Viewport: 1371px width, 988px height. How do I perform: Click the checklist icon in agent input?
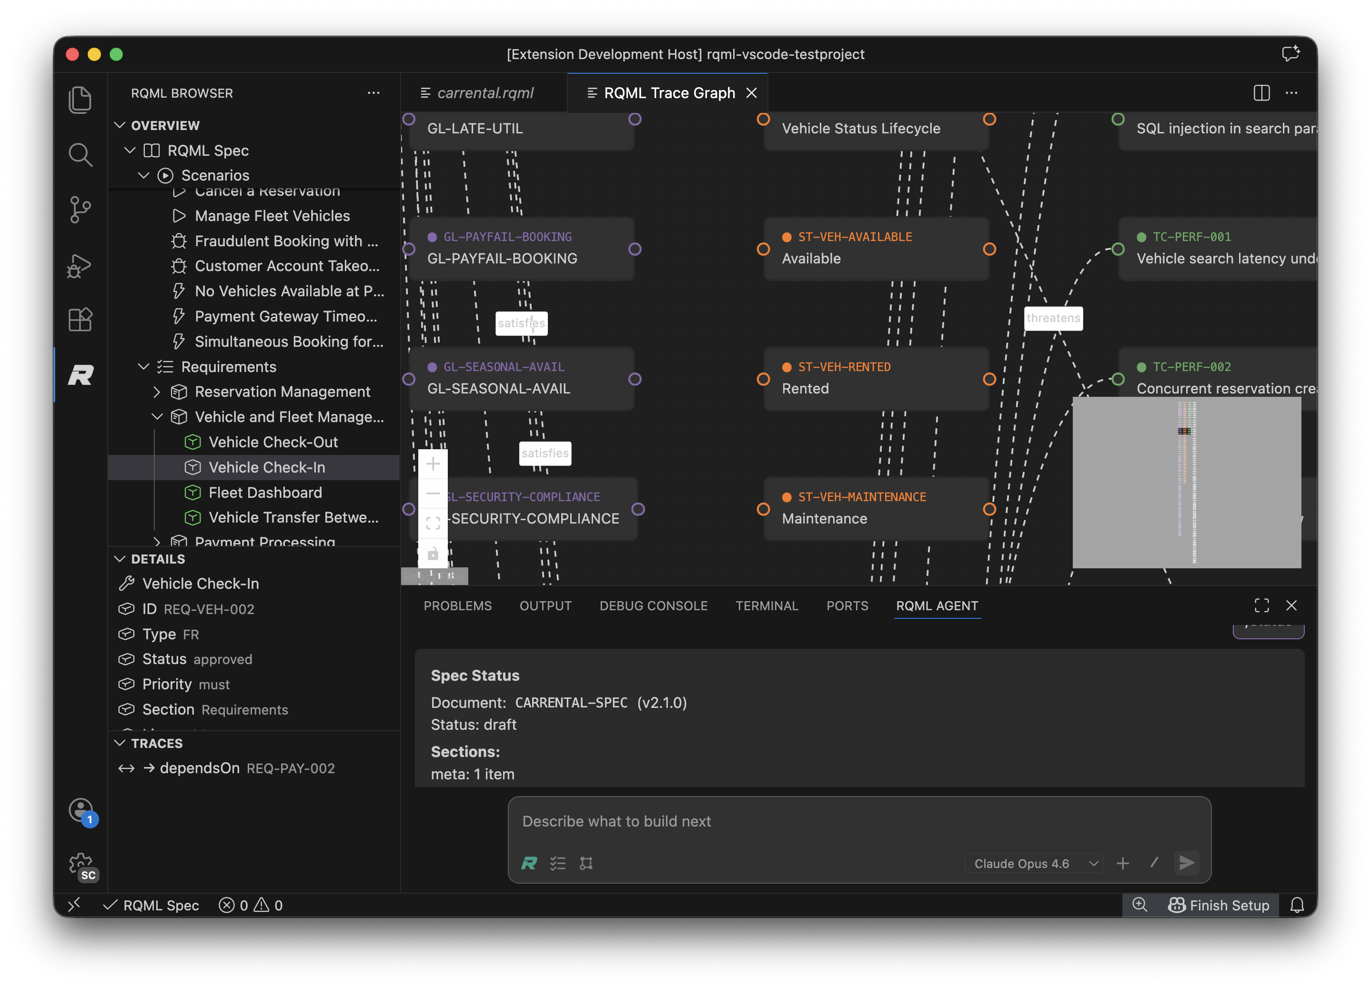click(x=557, y=864)
